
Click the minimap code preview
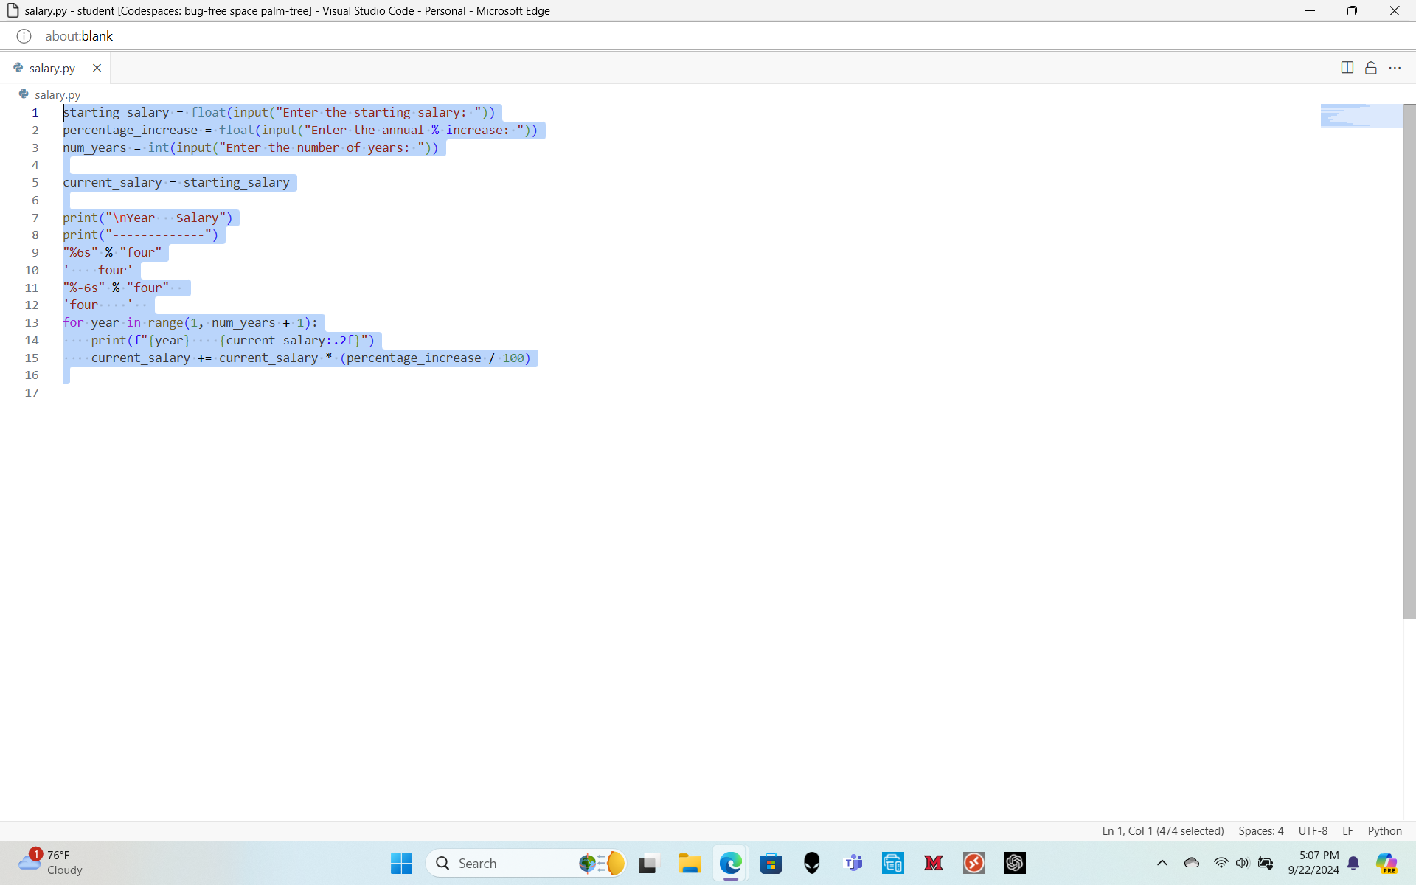click(x=1361, y=116)
